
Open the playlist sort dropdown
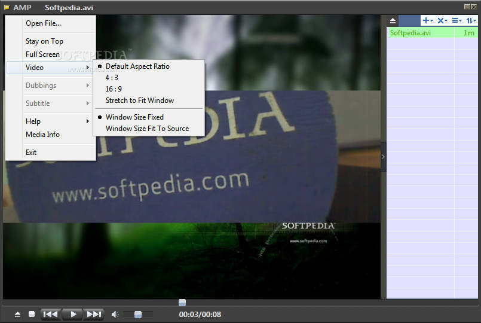(x=471, y=20)
